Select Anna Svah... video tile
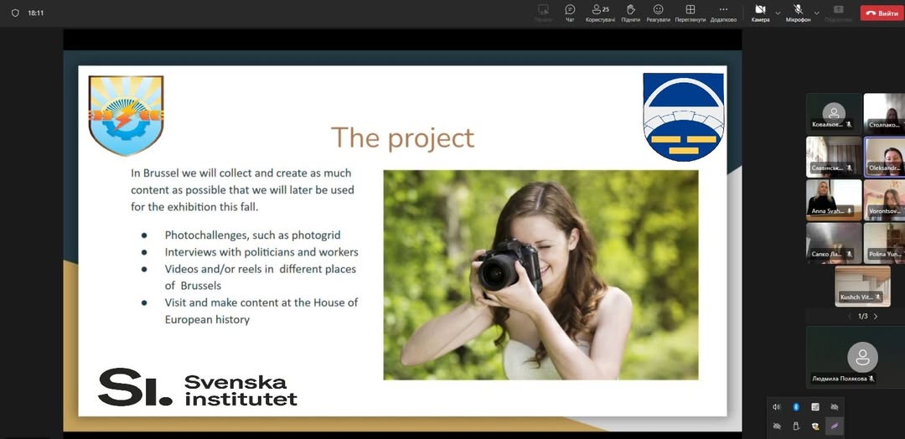This screenshot has width=905, height=439. point(833,199)
